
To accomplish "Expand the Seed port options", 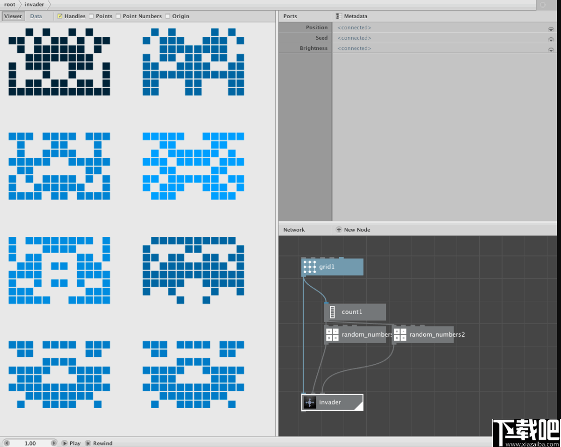I will [x=551, y=38].
